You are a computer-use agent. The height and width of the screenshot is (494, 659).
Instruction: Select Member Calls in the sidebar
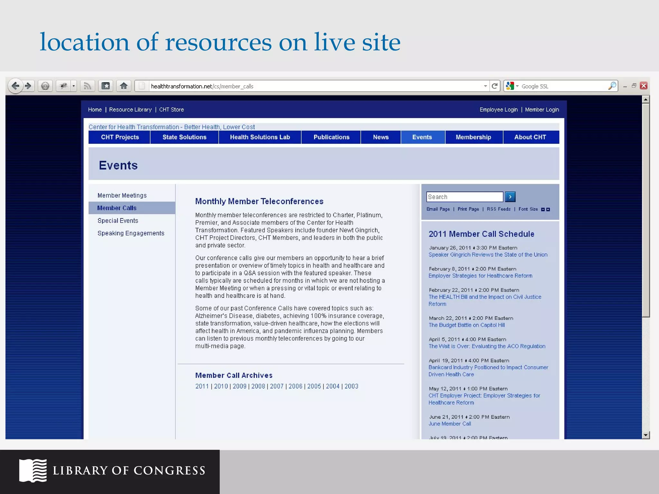132,208
